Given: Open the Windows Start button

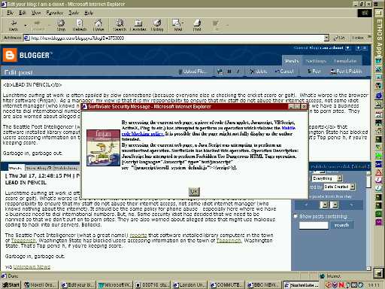Looking at the screenshot, I should coord(11,285).
